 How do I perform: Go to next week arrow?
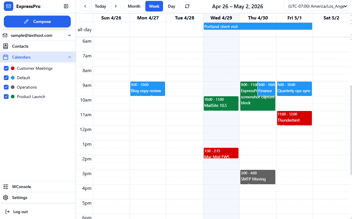pos(116,6)
